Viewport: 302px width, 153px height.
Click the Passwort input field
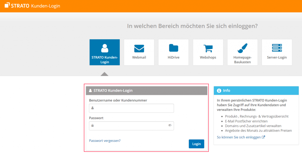131,126
